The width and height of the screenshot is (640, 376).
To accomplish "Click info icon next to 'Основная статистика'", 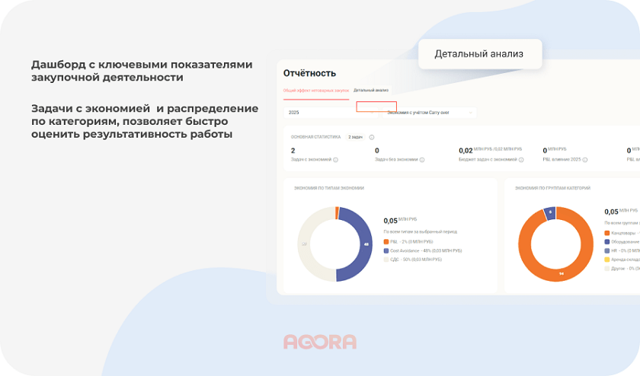I will pos(372,137).
